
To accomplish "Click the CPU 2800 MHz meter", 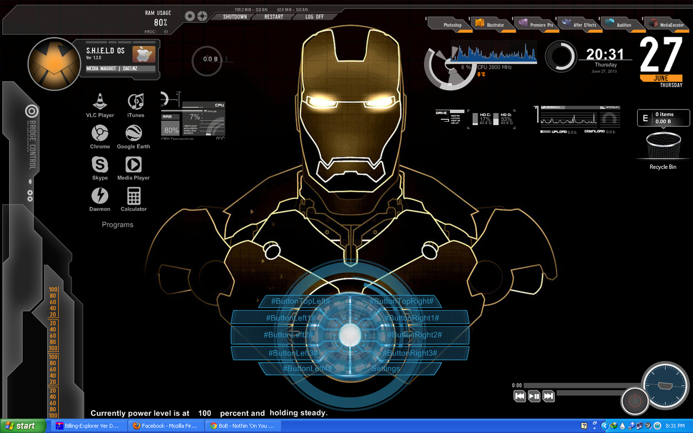I will pos(494,67).
